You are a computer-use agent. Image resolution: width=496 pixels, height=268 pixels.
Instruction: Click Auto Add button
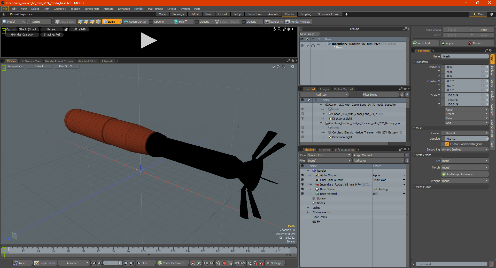[x=426, y=43]
